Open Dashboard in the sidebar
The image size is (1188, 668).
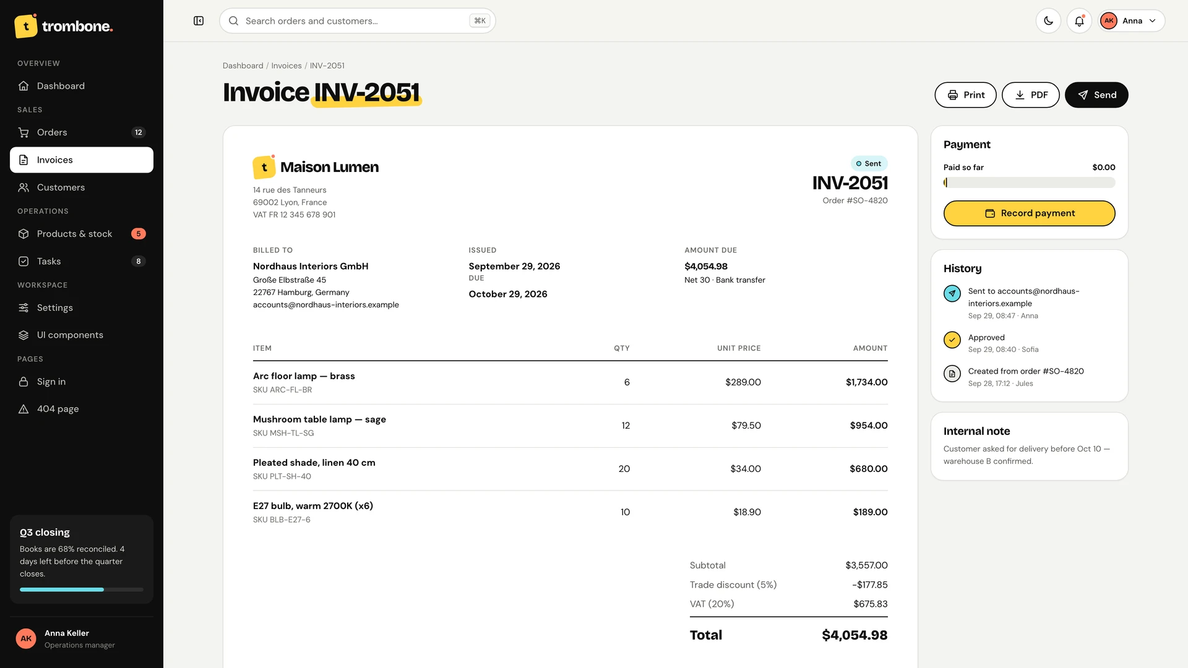(82, 86)
